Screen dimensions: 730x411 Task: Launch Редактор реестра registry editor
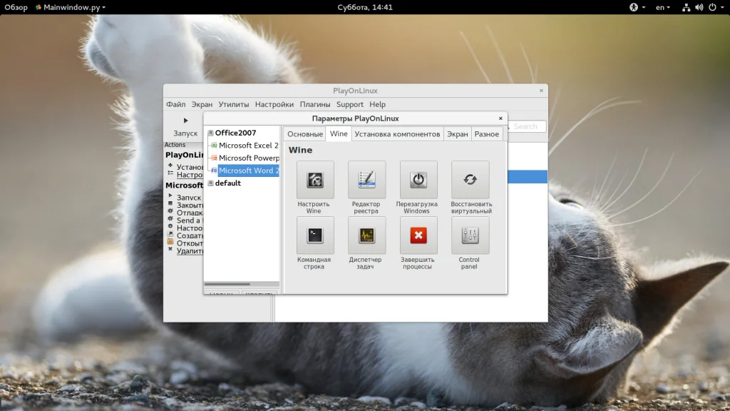[x=366, y=180]
